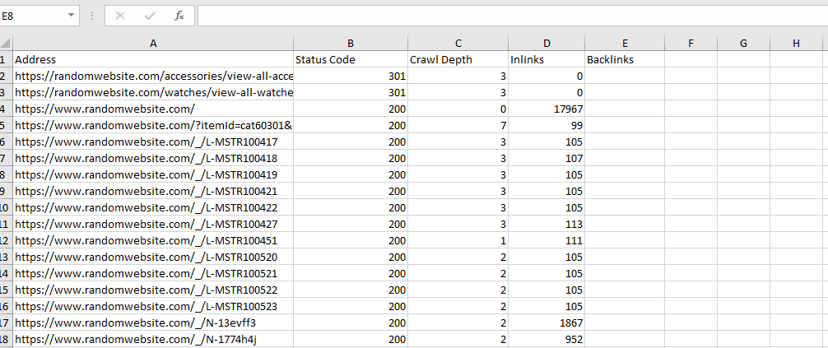Select the L-MSTR100427 URL cell

pyautogui.click(x=153, y=224)
